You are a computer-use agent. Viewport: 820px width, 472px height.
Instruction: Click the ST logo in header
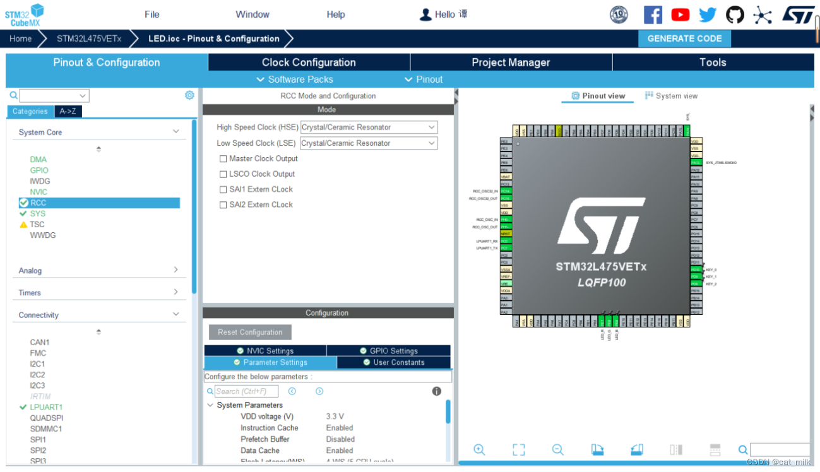pos(798,15)
